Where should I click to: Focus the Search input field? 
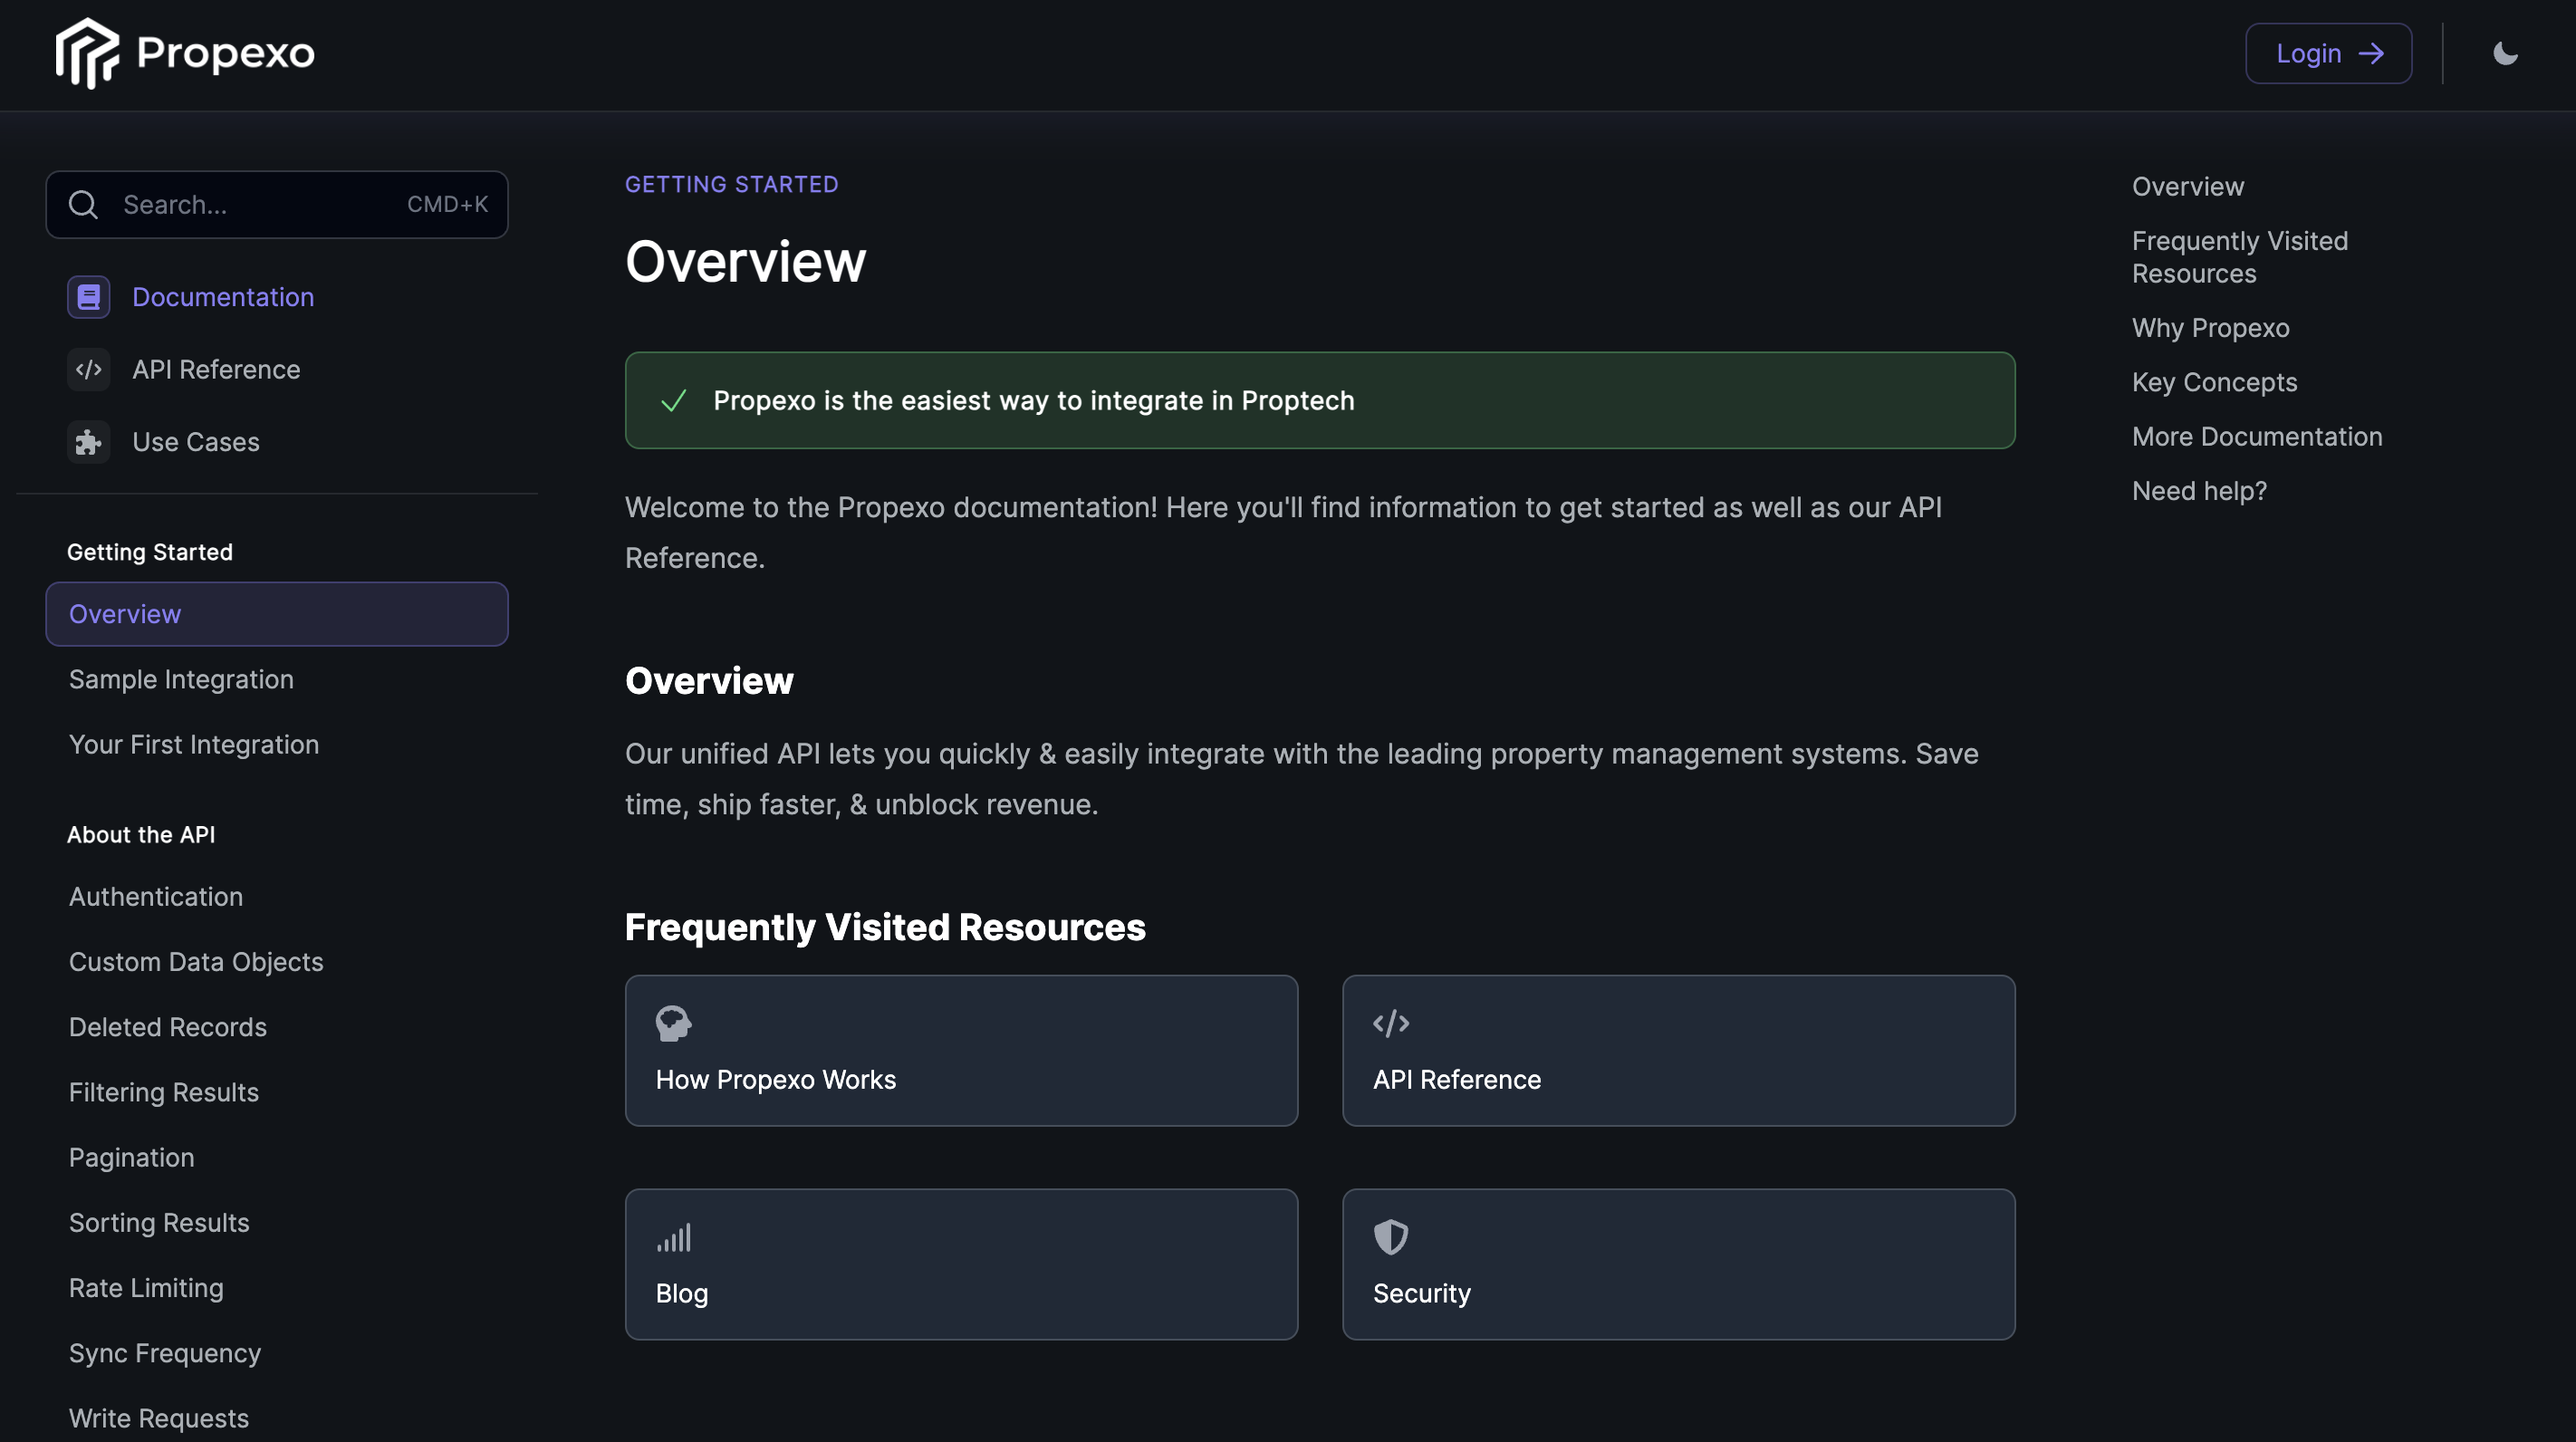tap(260, 205)
